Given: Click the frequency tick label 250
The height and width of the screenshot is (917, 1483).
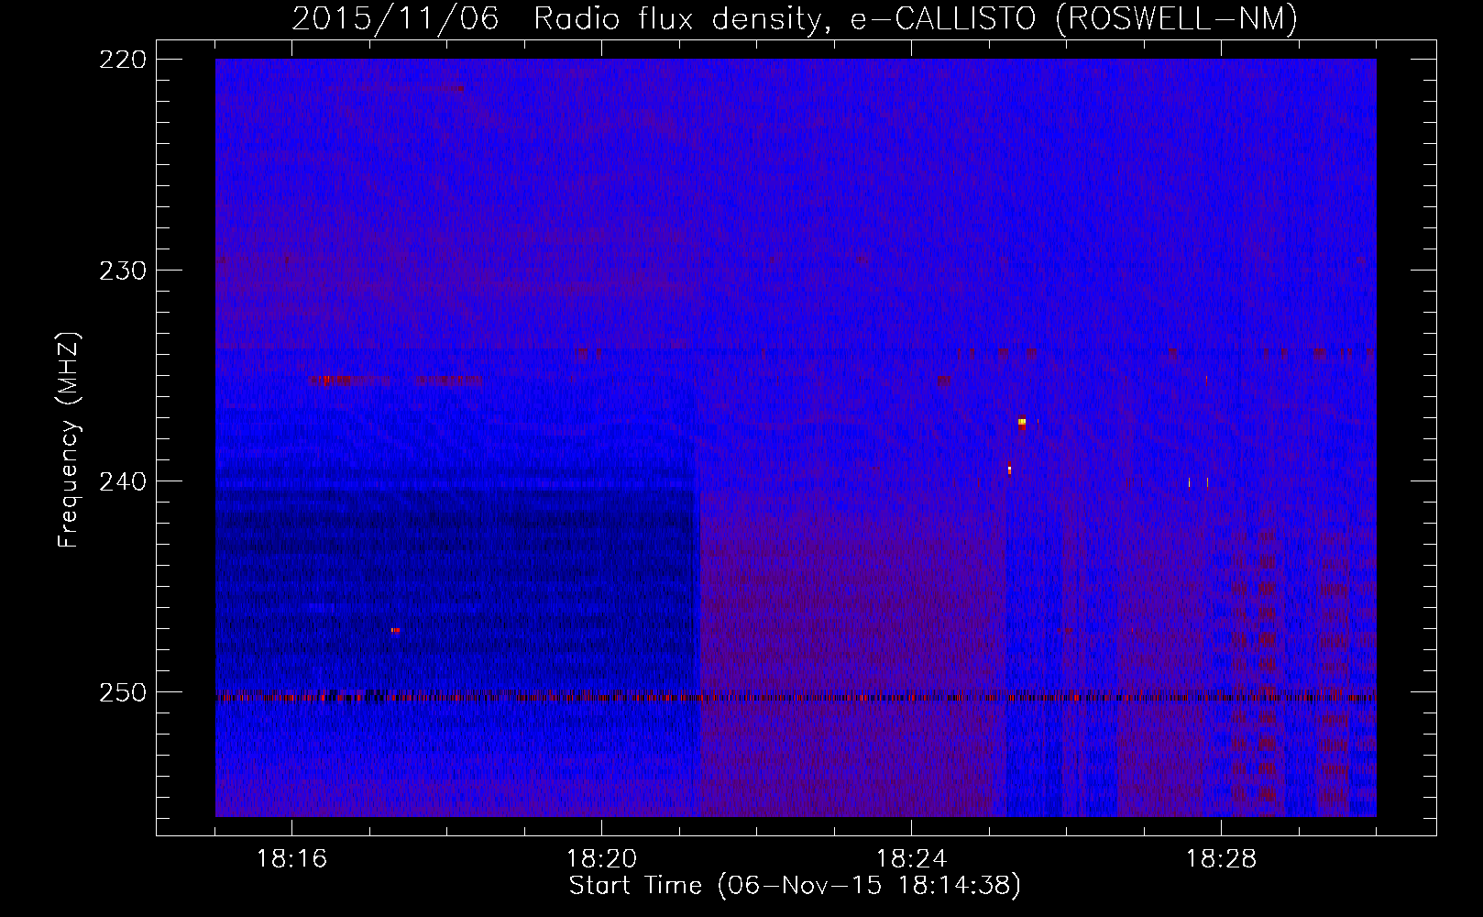Looking at the screenshot, I should (x=122, y=692).
